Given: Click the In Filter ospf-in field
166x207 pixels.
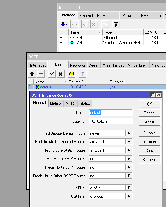Looking at the screenshot, I should coord(107,188).
